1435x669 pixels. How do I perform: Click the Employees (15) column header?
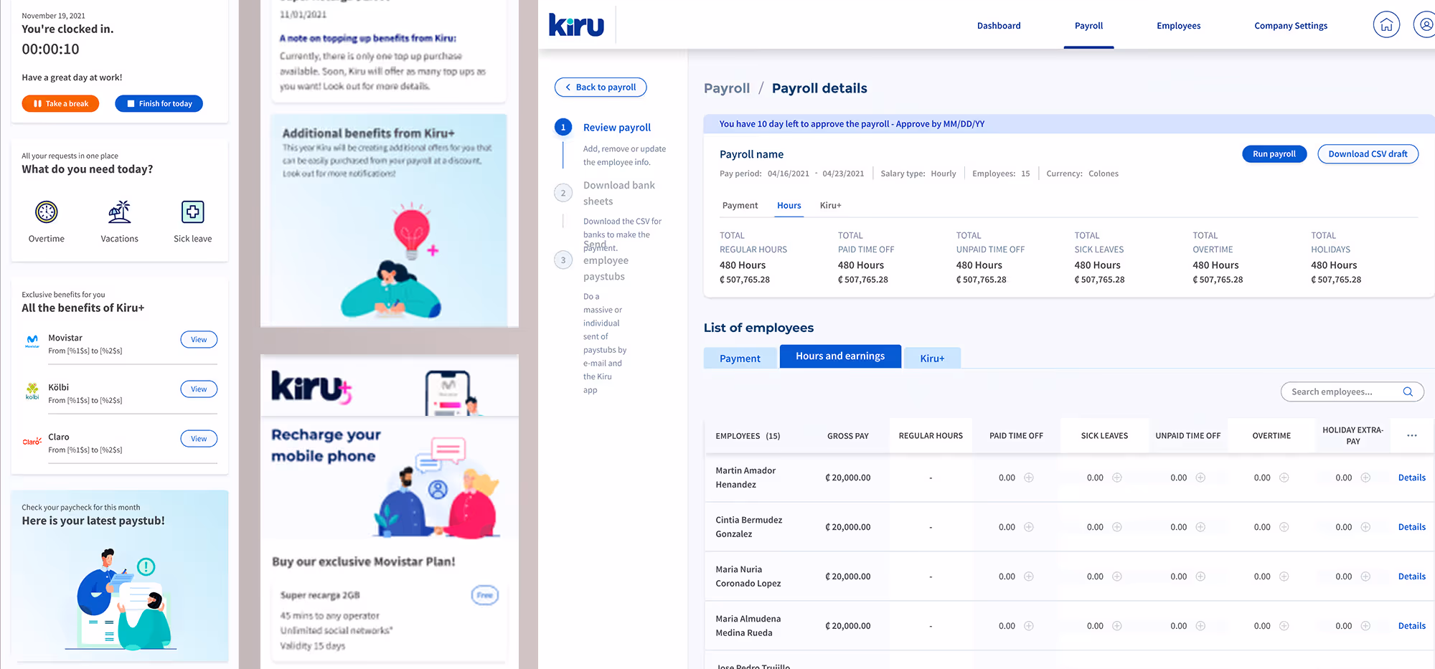pos(748,435)
